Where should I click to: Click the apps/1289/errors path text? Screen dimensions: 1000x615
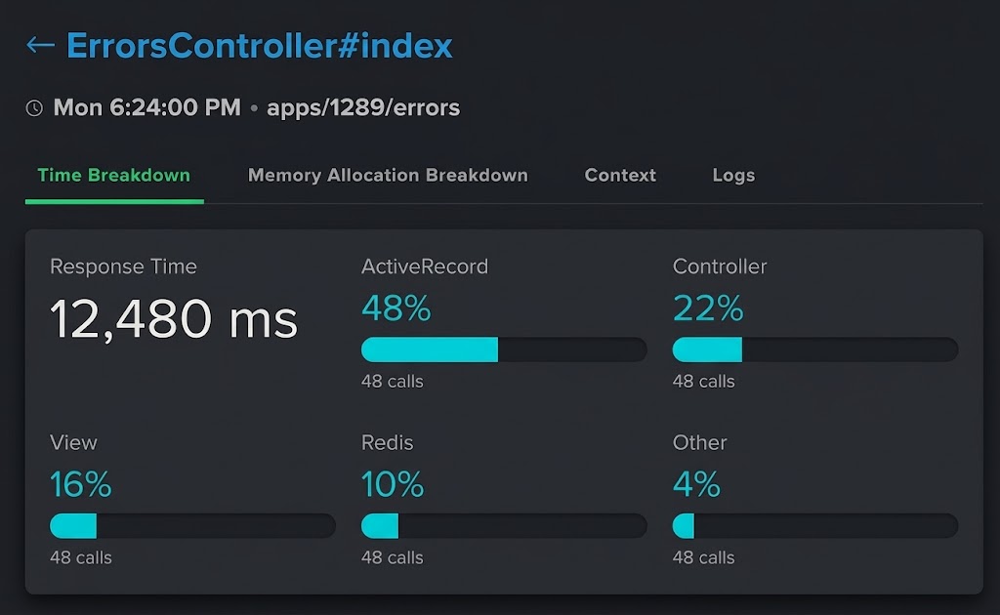(x=363, y=107)
